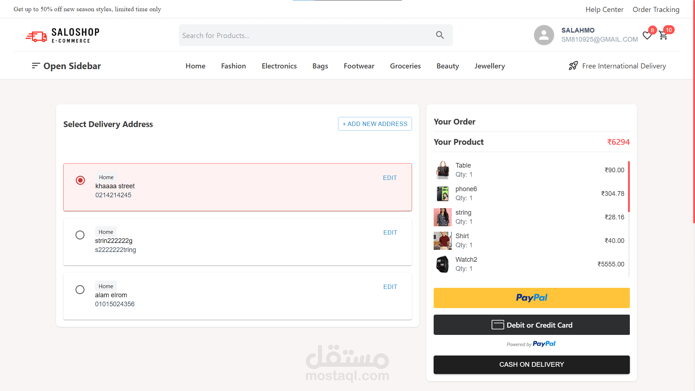Click the search magnifier icon
The width and height of the screenshot is (695, 391).
point(440,35)
